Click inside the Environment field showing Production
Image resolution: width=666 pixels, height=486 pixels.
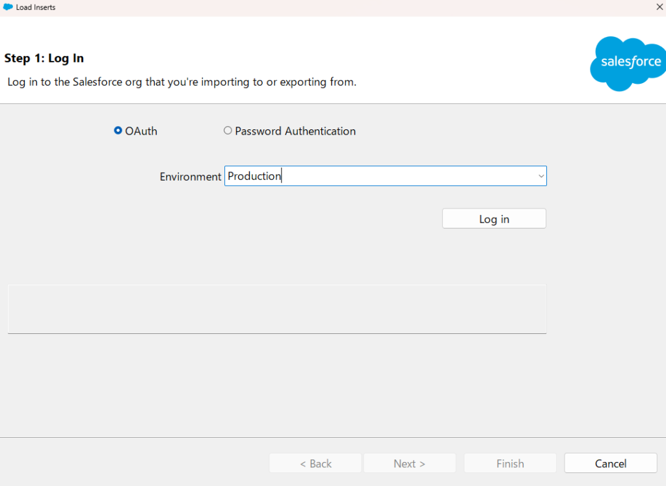point(377,176)
